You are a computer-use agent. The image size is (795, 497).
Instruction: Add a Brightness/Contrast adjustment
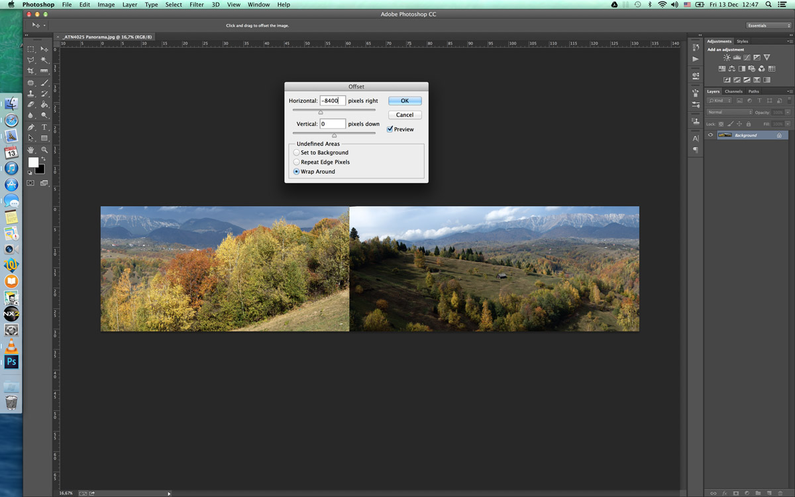pyautogui.click(x=727, y=58)
